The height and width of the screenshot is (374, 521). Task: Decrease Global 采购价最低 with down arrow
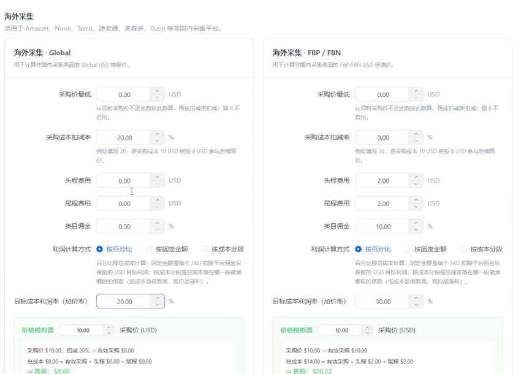157,97
